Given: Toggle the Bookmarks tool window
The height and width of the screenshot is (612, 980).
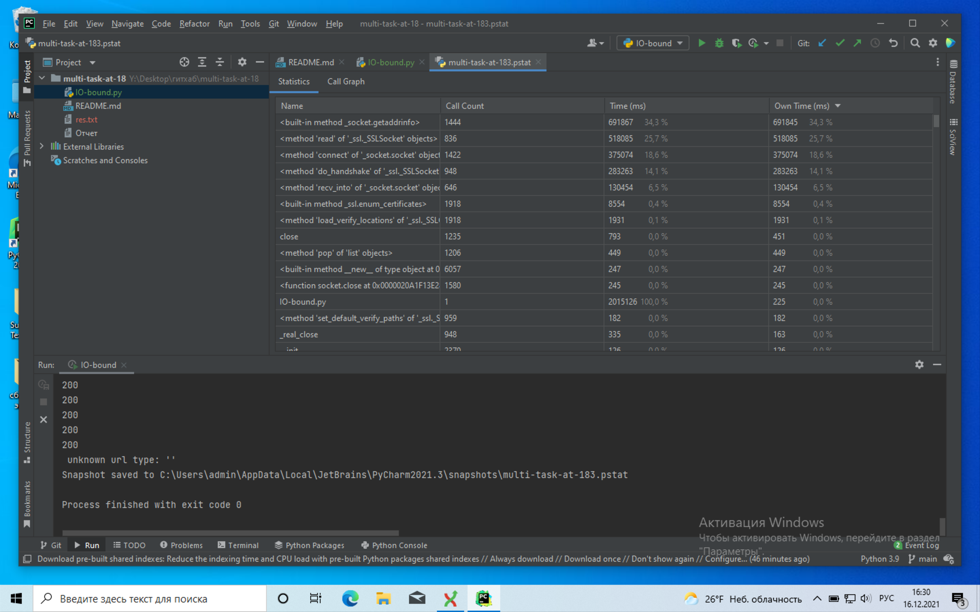Looking at the screenshot, I should [x=27, y=503].
